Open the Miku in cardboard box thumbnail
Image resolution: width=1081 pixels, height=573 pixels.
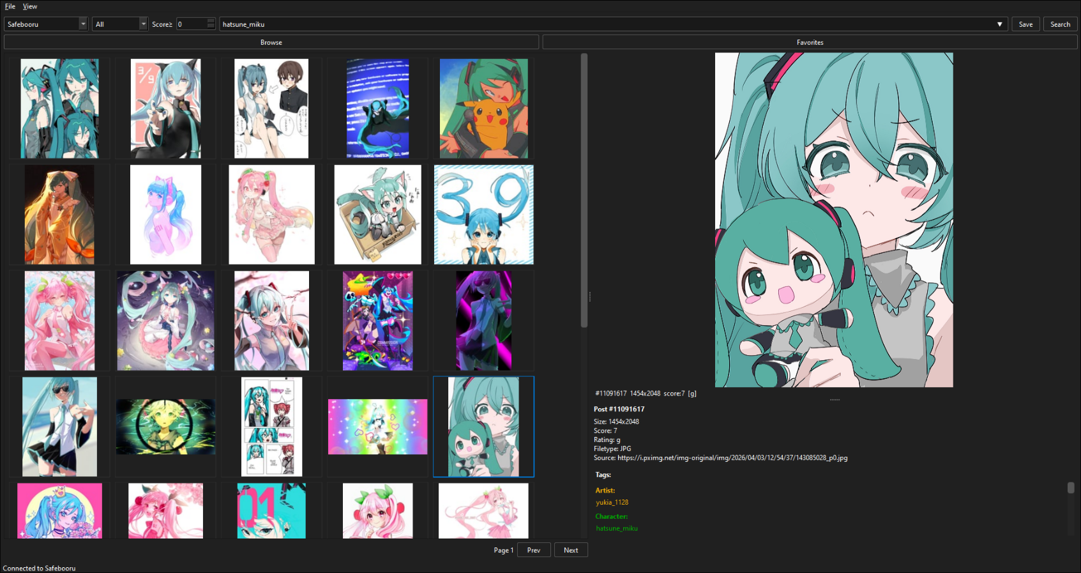[x=377, y=215]
